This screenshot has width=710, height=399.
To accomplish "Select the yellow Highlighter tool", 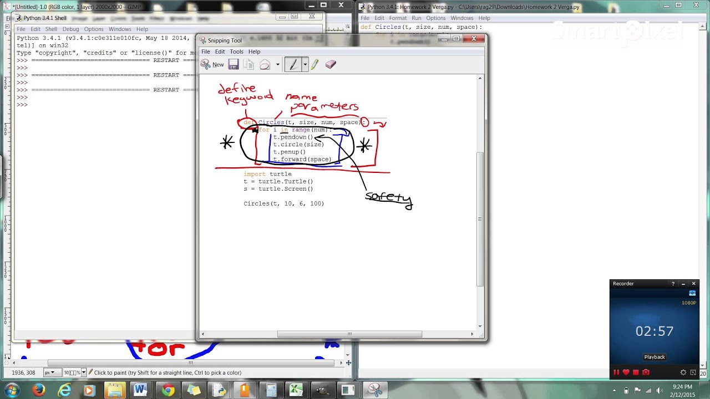I will [x=315, y=65].
